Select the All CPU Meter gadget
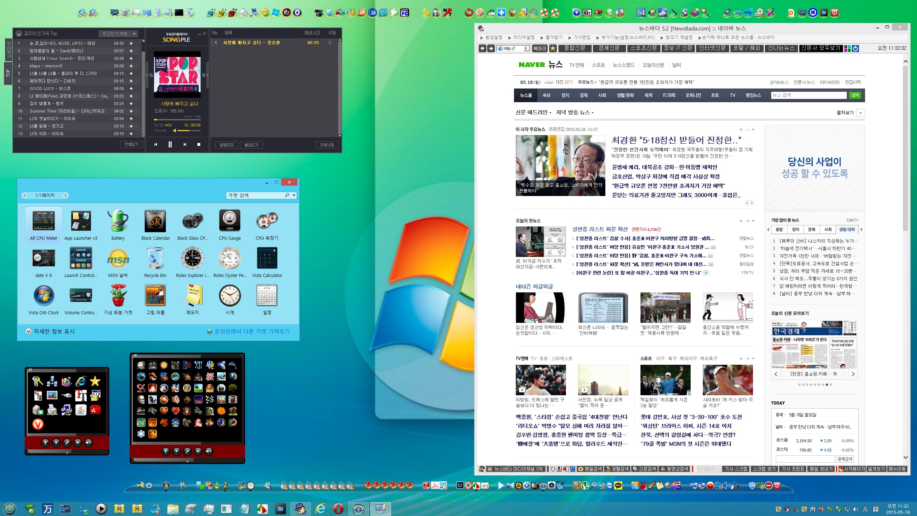The width and height of the screenshot is (917, 516). pyautogui.click(x=44, y=225)
